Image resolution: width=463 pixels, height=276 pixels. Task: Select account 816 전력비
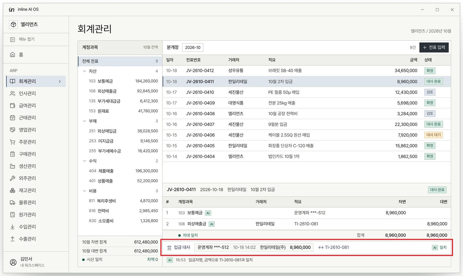coord(120,211)
